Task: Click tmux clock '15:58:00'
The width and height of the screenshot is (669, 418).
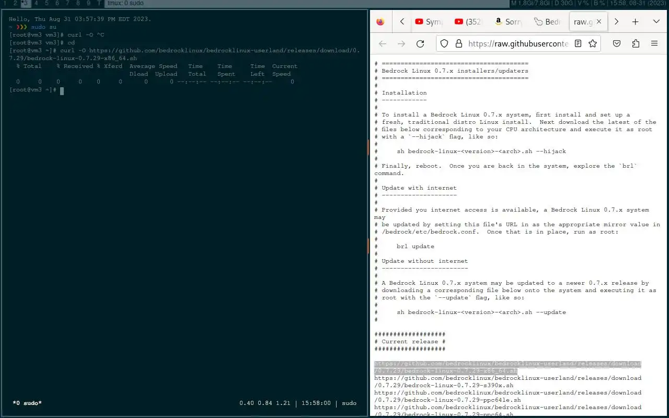Action: coord(316,403)
